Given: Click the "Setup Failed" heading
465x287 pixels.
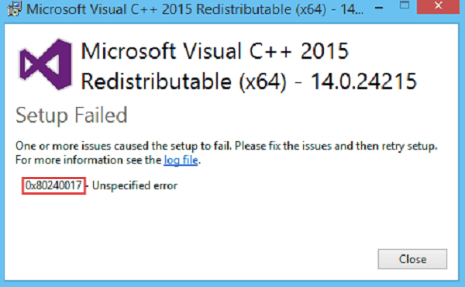Looking at the screenshot, I should 71,115.
